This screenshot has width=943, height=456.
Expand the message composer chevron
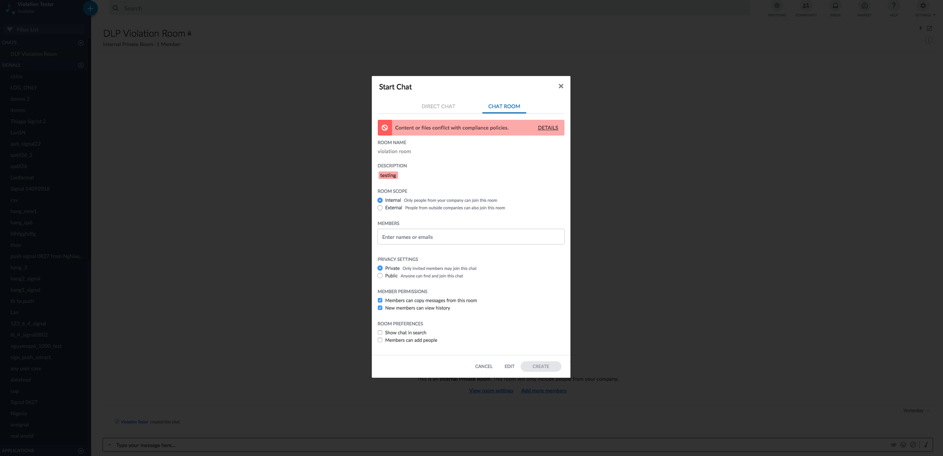tap(109, 445)
